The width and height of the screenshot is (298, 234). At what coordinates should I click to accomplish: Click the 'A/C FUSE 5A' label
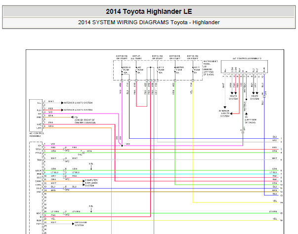pos(139,70)
